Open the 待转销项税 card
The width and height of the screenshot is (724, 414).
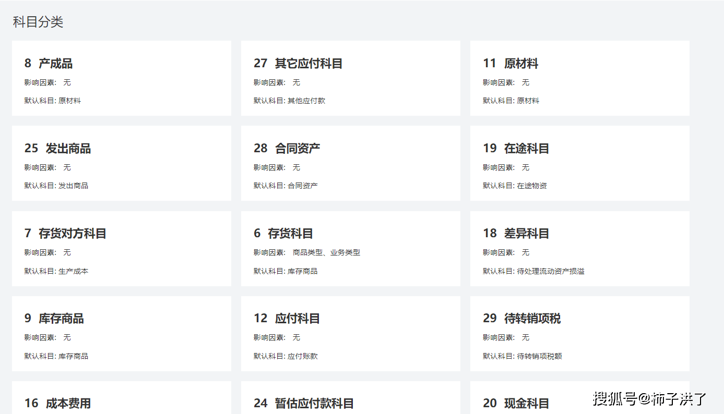(x=579, y=334)
